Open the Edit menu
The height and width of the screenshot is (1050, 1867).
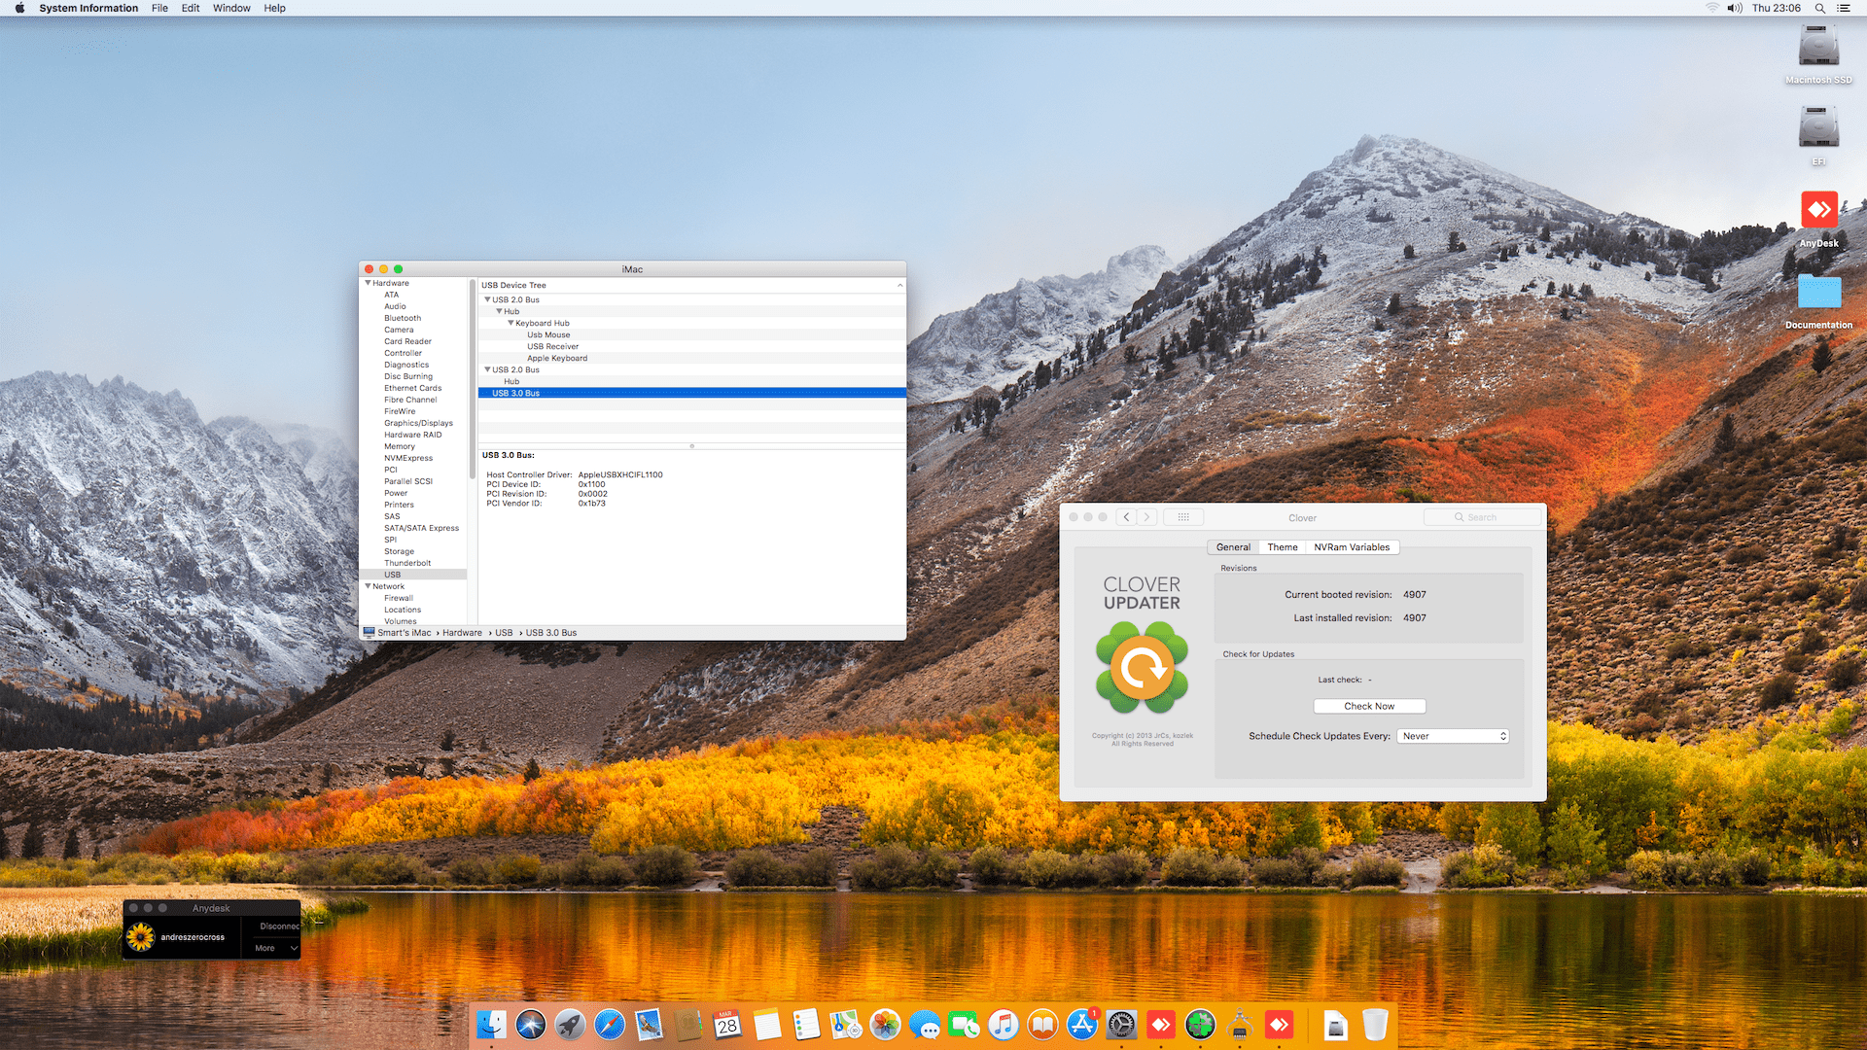[x=191, y=8]
